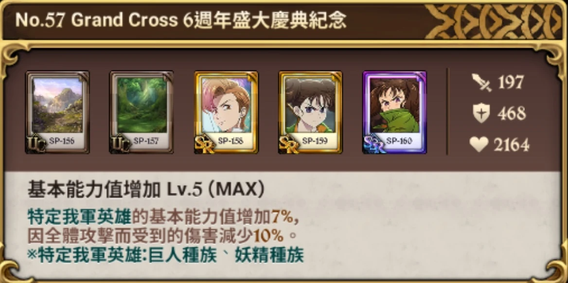Click the teal 特定我軍英雄 highlighted text

pos(79,218)
